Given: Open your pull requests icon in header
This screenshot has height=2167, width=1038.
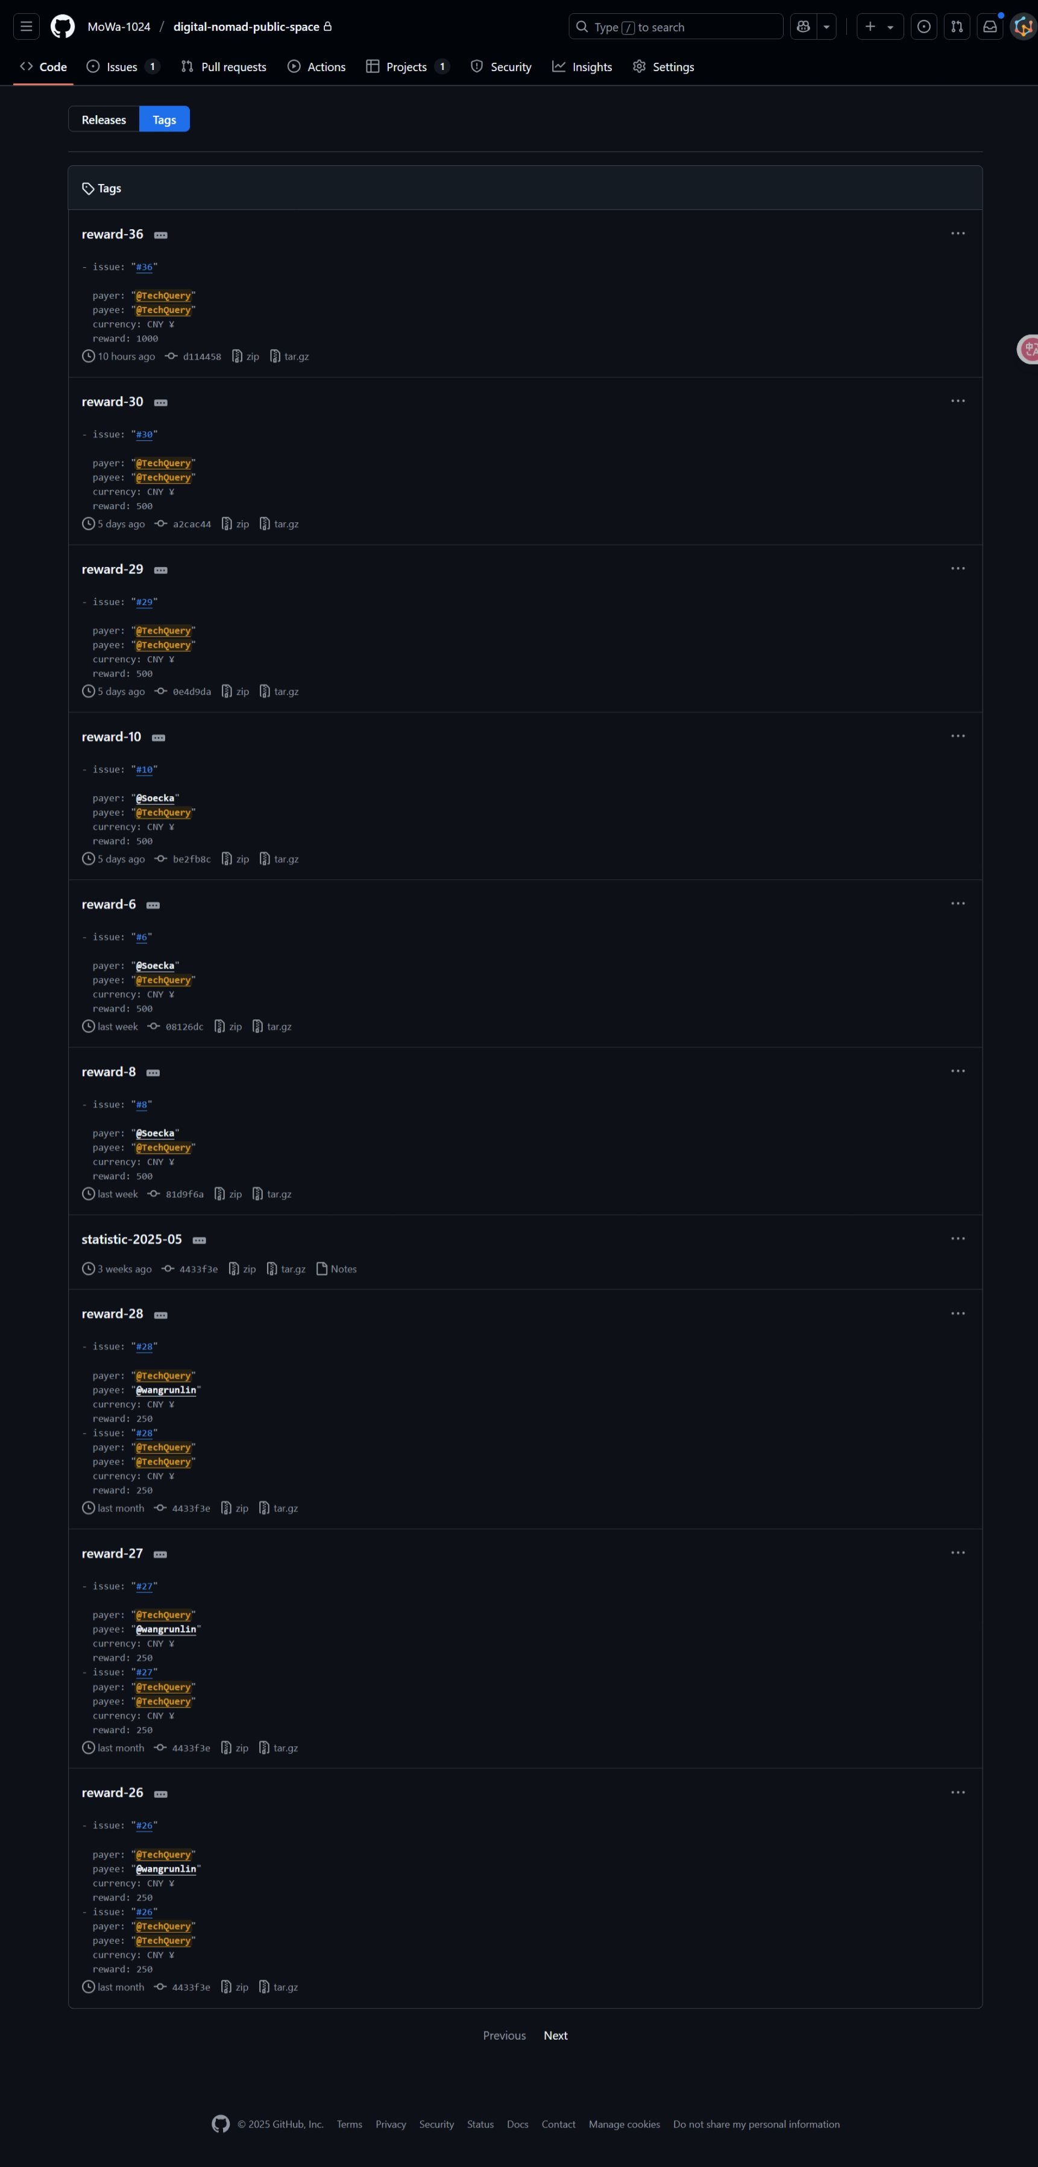Looking at the screenshot, I should 957,27.
